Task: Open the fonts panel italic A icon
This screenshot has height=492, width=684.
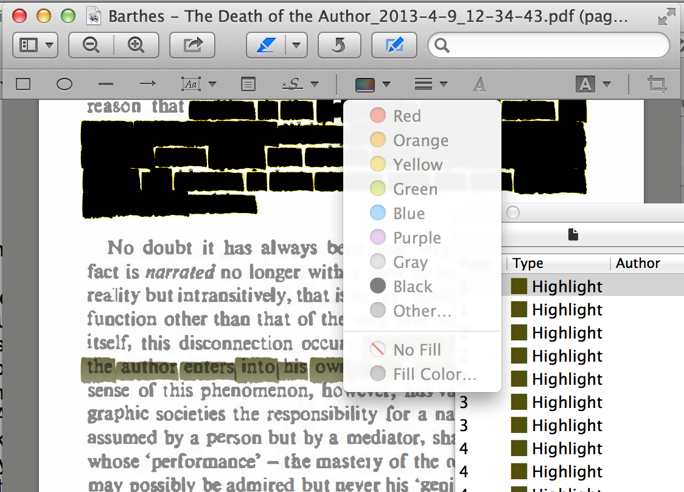Action: pos(480,84)
